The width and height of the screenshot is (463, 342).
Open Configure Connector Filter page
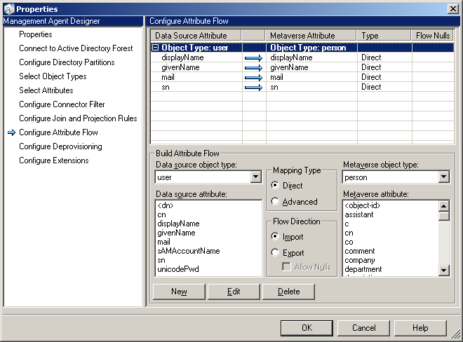point(62,104)
